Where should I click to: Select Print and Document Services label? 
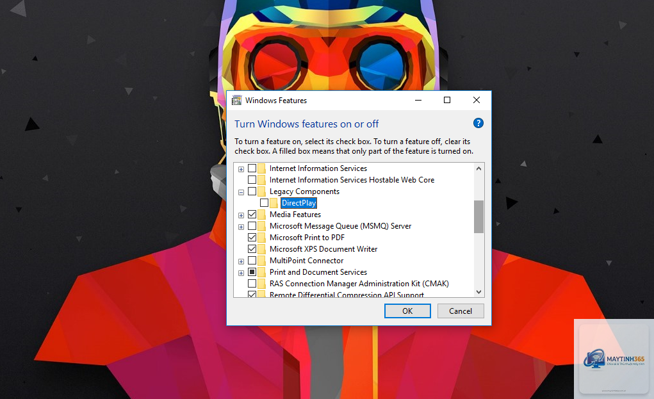tap(318, 272)
